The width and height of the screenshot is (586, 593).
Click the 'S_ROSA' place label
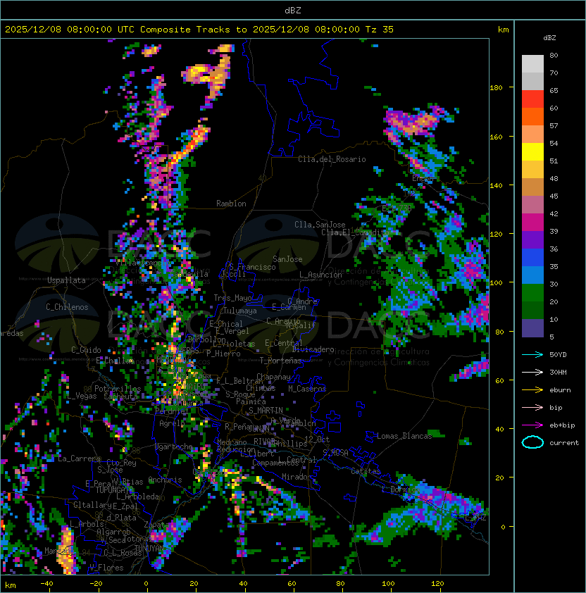[x=335, y=453]
